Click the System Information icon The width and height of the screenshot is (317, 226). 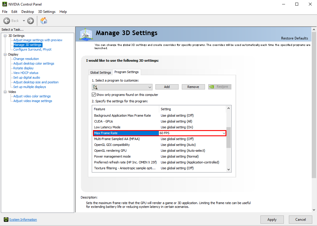tap(6, 220)
